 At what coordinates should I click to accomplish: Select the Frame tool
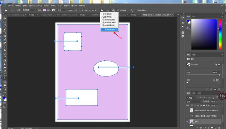pos(5,36)
